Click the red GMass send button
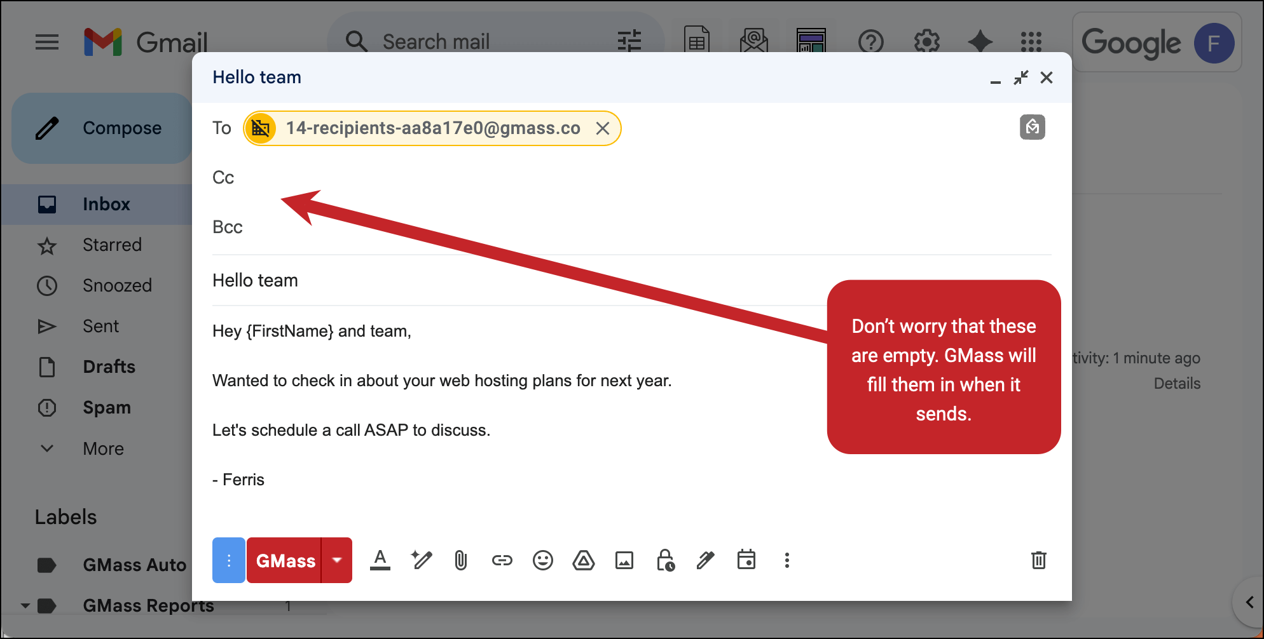 (x=285, y=560)
